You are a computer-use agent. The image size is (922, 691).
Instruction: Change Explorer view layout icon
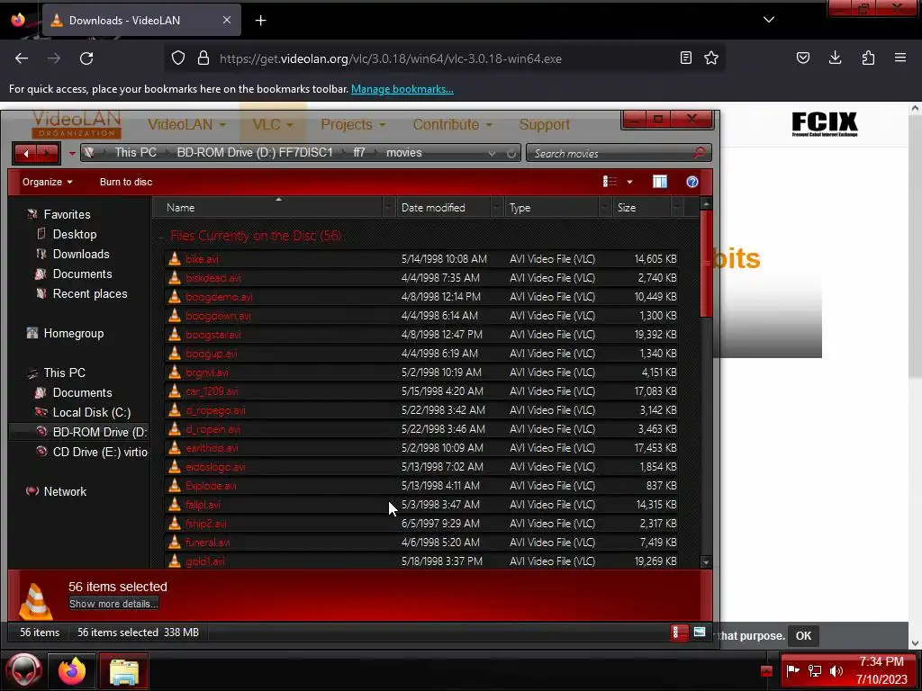[610, 182]
